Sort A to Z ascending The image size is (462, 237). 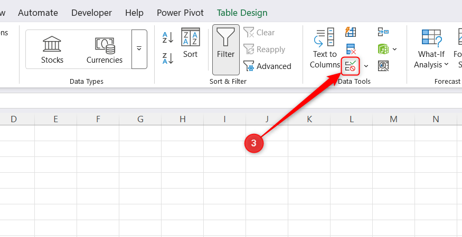[x=168, y=38]
